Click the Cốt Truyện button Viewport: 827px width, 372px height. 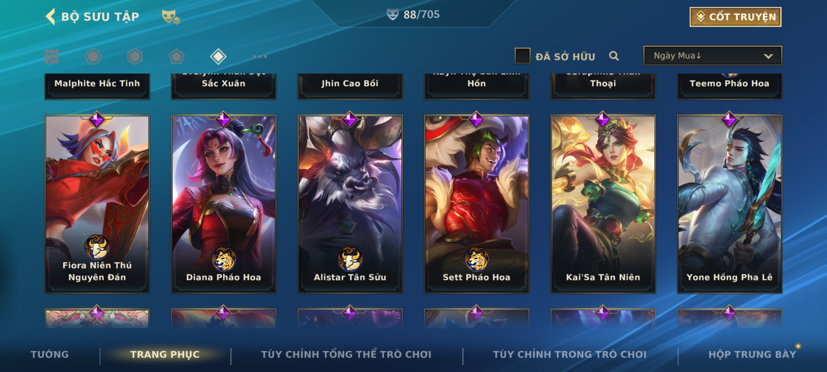pos(735,17)
